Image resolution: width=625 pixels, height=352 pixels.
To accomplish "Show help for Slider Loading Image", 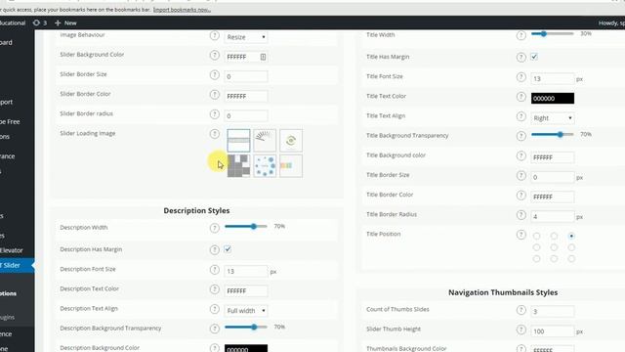I will click(x=215, y=134).
